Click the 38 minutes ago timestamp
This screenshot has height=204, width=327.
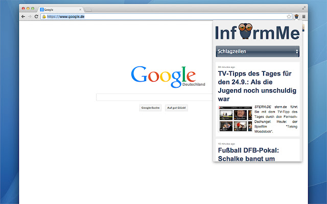[x=226, y=67]
